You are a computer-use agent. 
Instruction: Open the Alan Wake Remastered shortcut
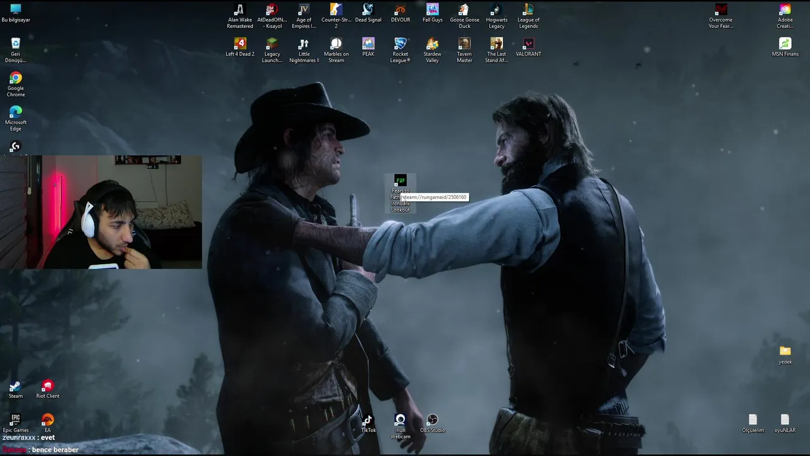(240, 16)
